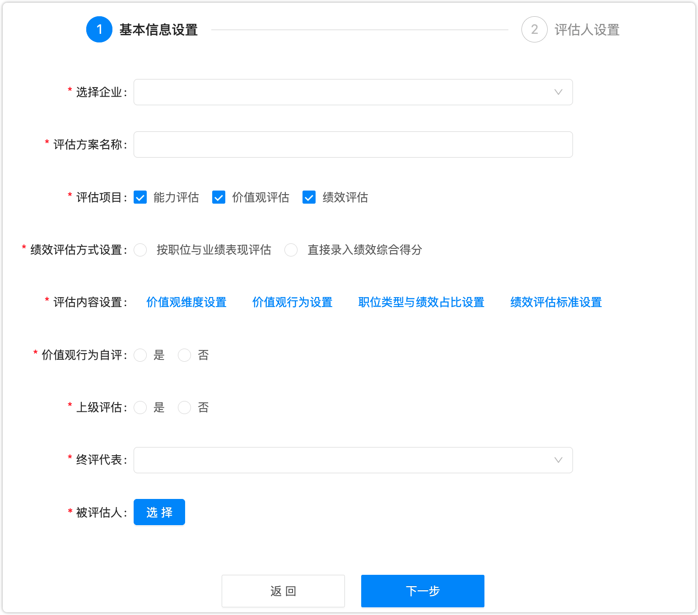Expand the 终评代表 dropdown

point(353,460)
